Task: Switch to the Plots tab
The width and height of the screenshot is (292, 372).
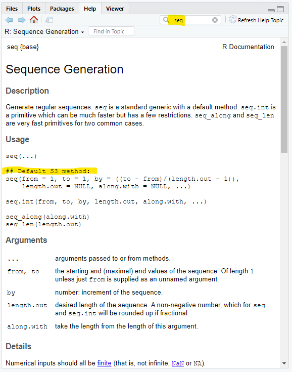Action: click(34, 9)
